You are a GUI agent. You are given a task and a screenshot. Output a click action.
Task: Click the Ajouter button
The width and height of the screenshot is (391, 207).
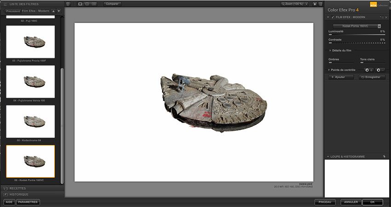point(341,77)
